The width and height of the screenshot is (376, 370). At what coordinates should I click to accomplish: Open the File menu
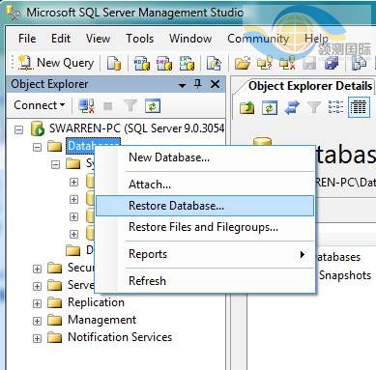point(27,39)
